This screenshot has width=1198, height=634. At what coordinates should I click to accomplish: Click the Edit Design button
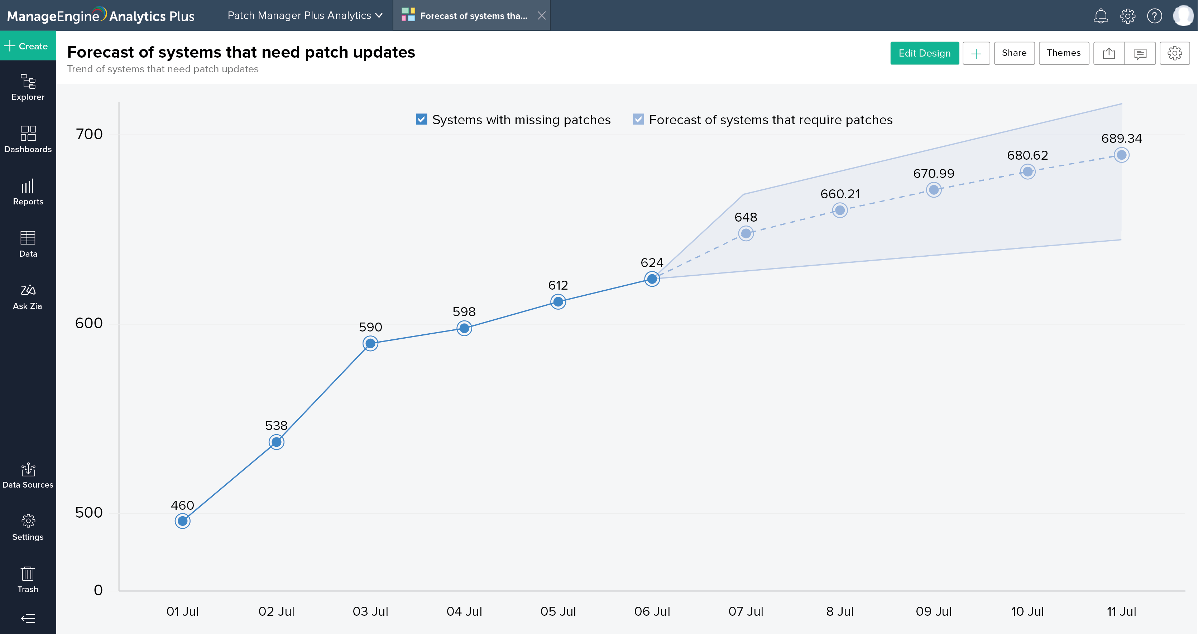pos(924,53)
